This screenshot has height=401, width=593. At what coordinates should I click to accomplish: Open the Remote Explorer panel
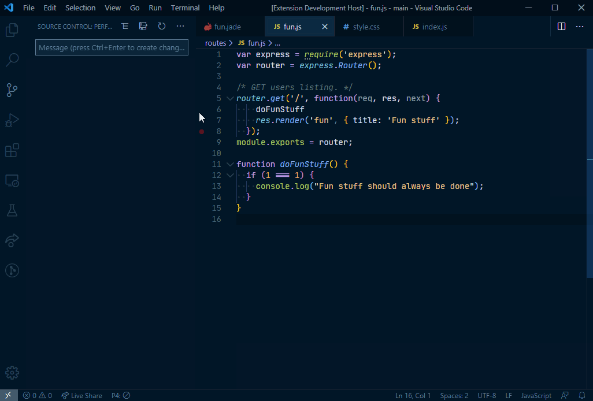pos(12,181)
